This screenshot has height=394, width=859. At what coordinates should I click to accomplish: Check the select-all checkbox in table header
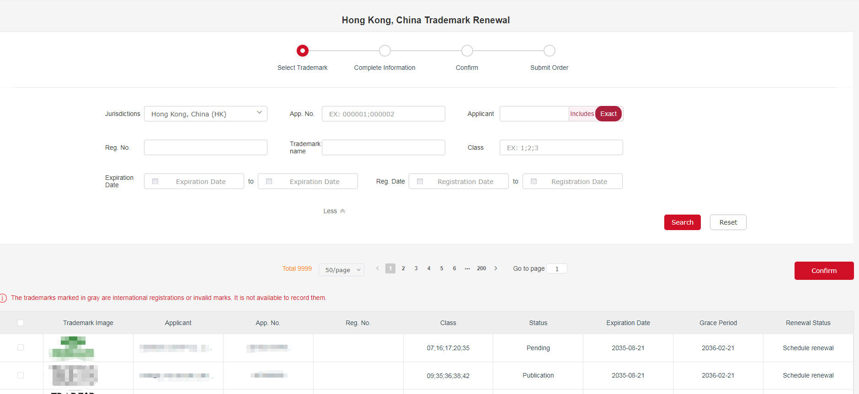(21, 323)
